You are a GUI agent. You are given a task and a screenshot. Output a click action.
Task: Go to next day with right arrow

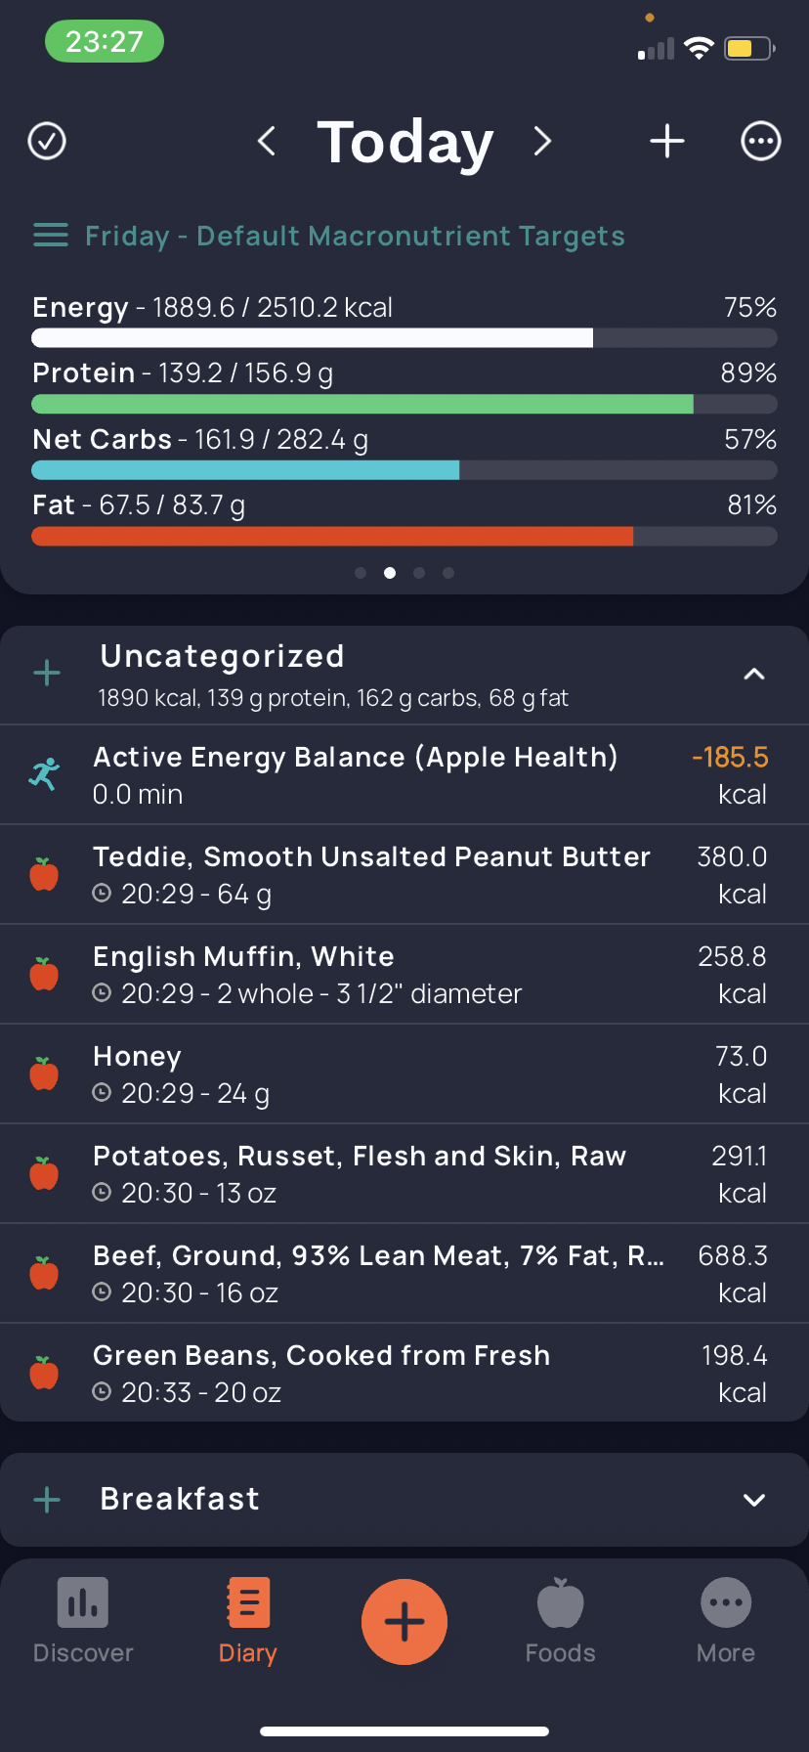(x=542, y=141)
